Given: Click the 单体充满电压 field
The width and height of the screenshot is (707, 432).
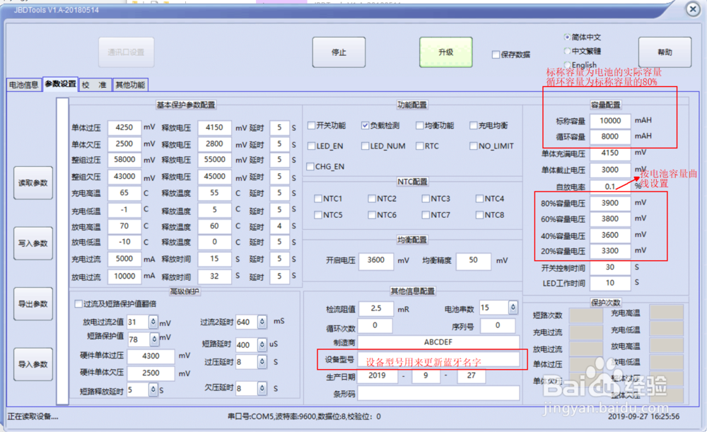Looking at the screenshot, I should click(610, 153).
